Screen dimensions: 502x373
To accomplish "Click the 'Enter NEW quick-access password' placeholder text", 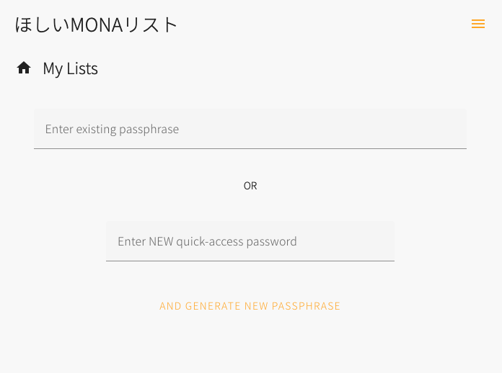I will [207, 242].
